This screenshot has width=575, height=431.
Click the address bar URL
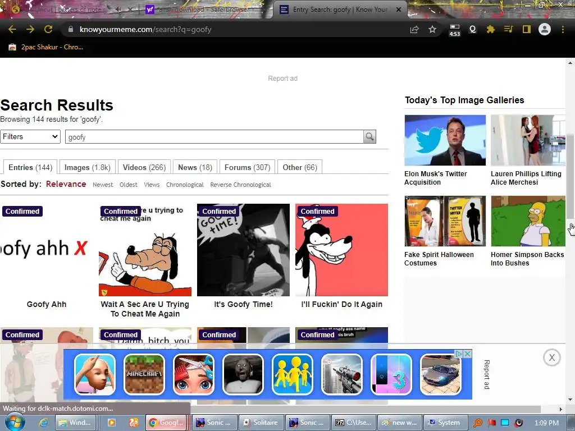click(145, 29)
